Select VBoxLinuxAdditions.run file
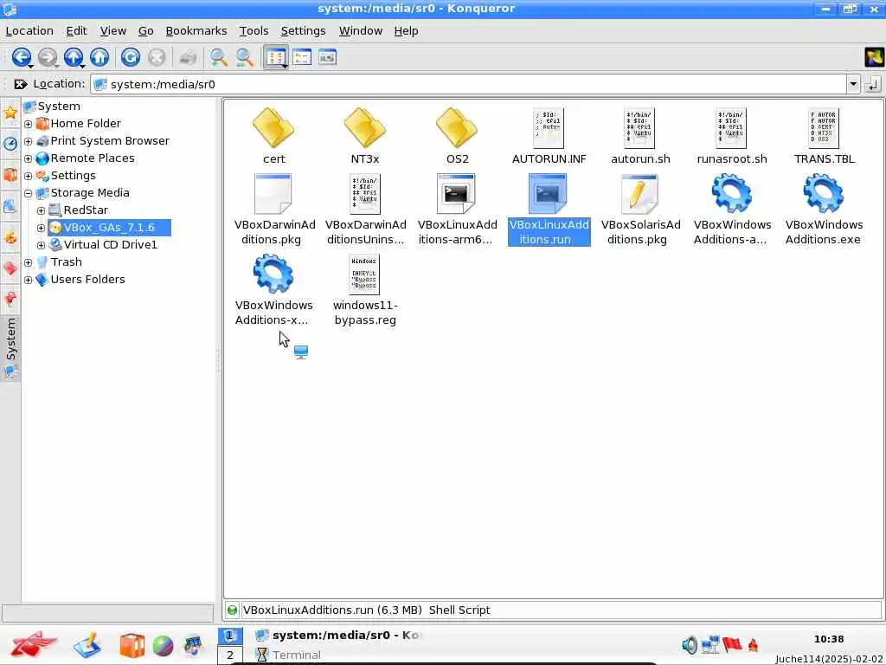This screenshot has width=886, height=665. (x=549, y=210)
